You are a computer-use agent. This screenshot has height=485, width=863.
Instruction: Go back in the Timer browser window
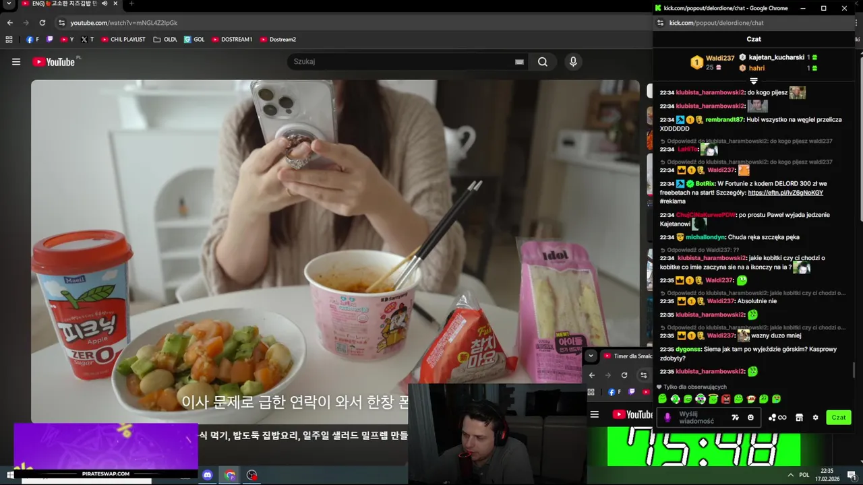click(591, 375)
